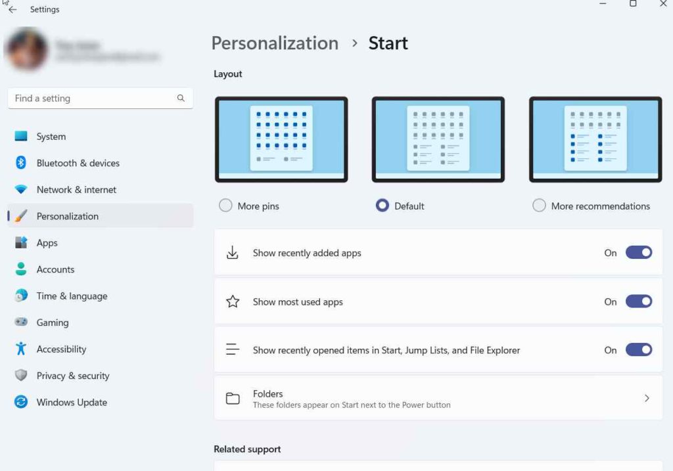The width and height of the screenshot is (673, 471).
Task: Click the breadcrumb chevron separator
Action: click(x=354, y=43)
